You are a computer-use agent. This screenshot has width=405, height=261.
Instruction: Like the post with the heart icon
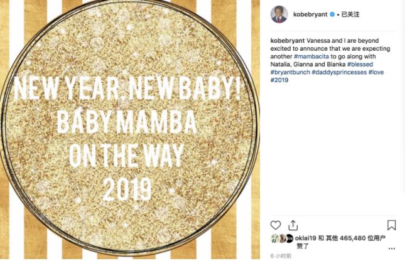pos(275,225)
